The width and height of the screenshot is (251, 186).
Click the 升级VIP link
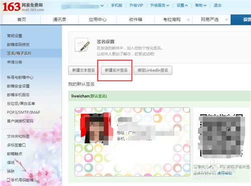(x=136, y=5)
